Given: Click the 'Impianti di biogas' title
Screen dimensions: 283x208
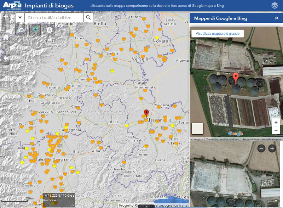Looking at the screenshot, I should coord(49,6).
